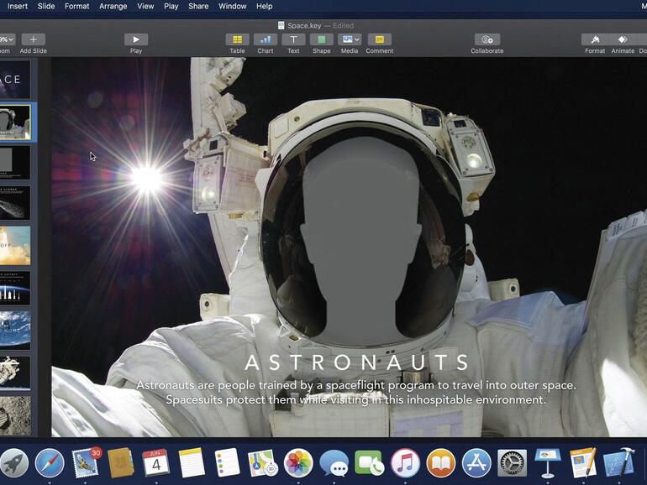Click the Chart toolbar icon
This screenshot has width=647, height=485.
(x=265, y=39)
